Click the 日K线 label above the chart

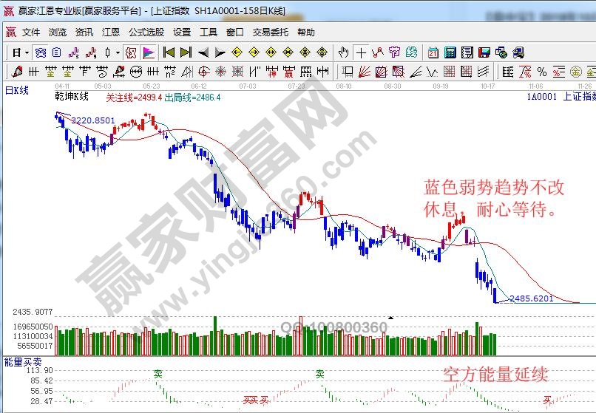coord(17,90)
